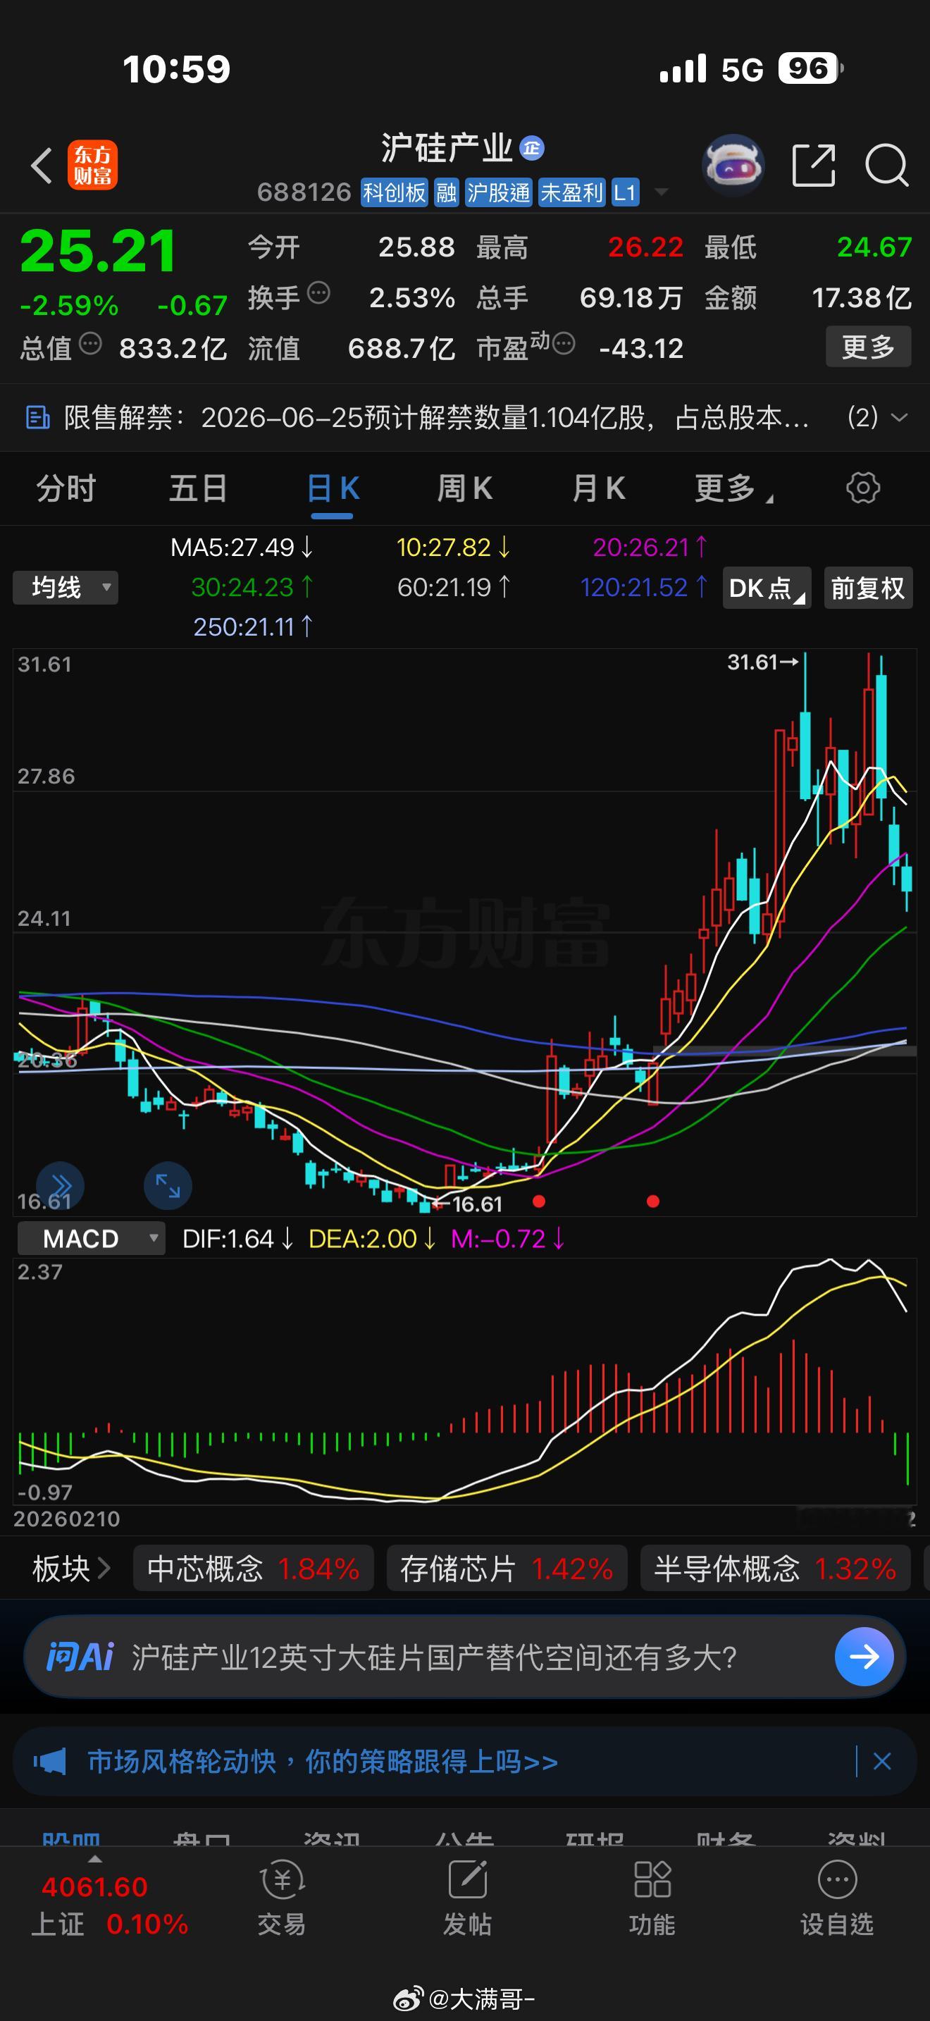The width and height of the screenshot is (930, 2021).
Task: Tap the second red DK dot marker
Action: coord(653,1201)
